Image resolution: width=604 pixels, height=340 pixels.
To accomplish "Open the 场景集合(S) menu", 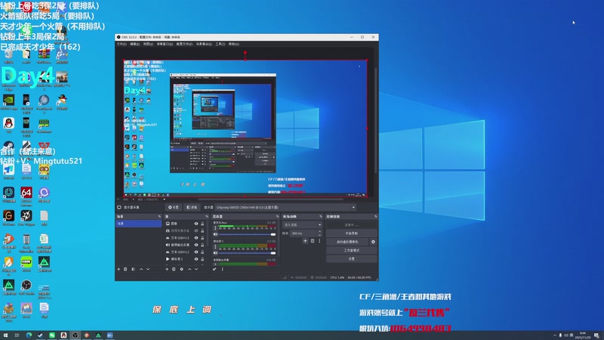I will coord(204,44).
